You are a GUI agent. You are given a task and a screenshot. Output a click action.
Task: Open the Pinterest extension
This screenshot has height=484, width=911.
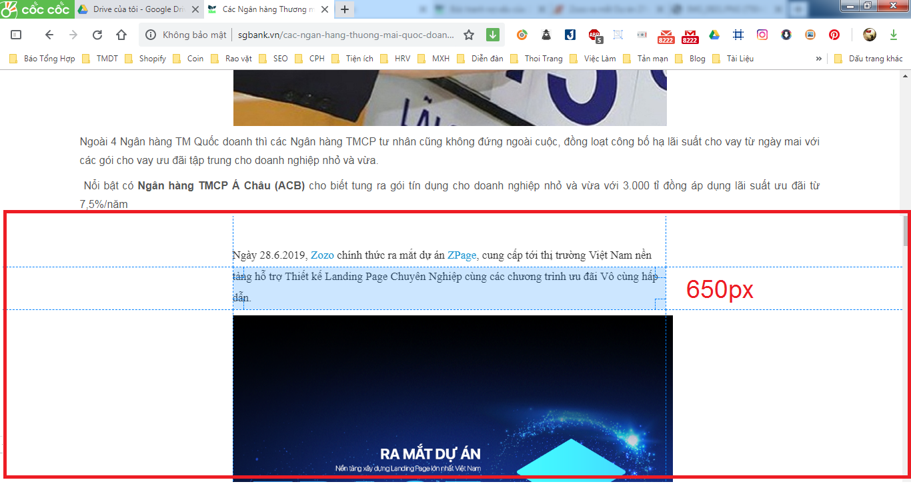[834, 35]
